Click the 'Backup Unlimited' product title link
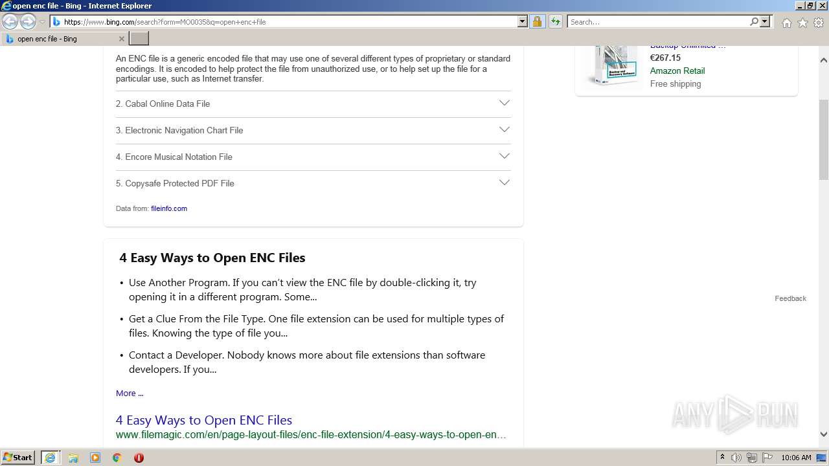Viewport: 829px width, 466px height. 688,46
